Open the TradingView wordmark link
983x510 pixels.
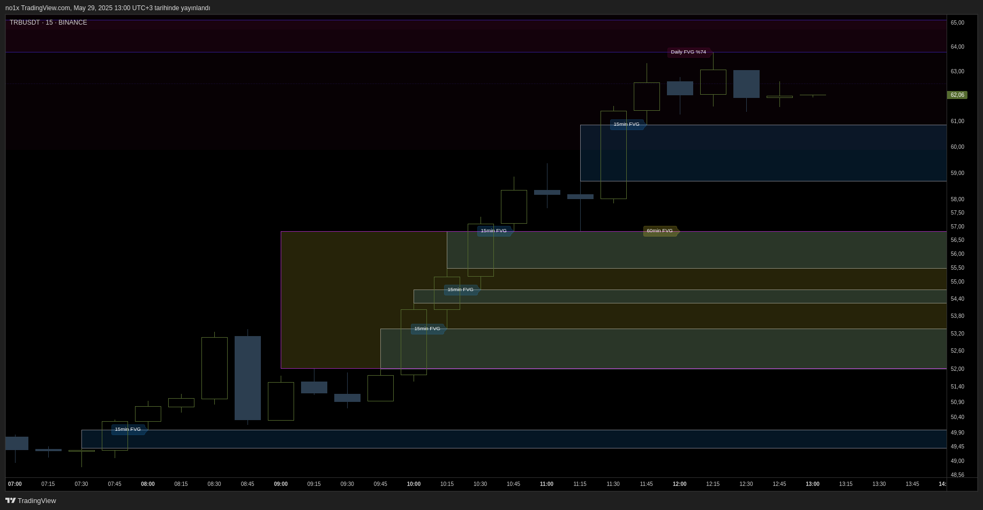click(x=36, y=501)
